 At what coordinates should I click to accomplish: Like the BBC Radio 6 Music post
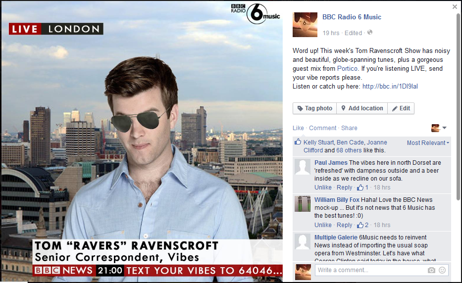pyautogui.click(x=298, y=128)
